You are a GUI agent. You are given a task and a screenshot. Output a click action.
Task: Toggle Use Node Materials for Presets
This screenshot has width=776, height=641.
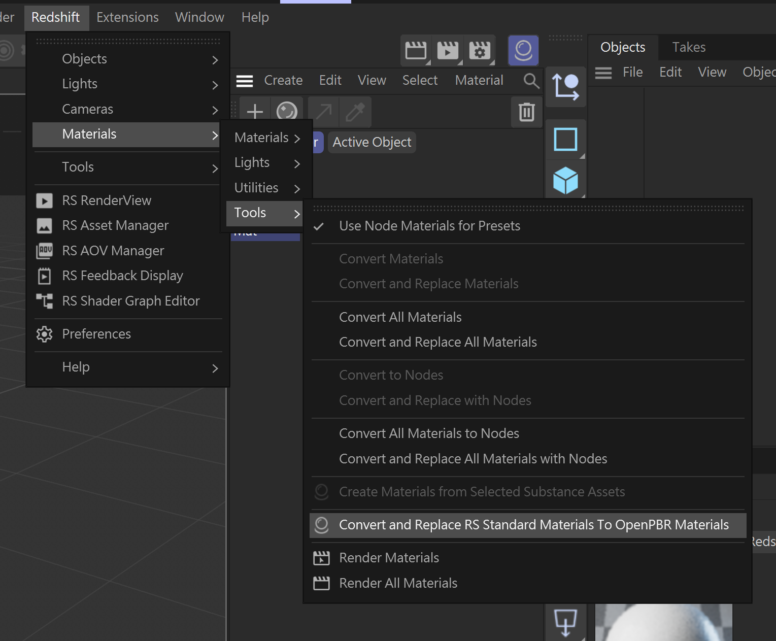click(x=429, y=226)
